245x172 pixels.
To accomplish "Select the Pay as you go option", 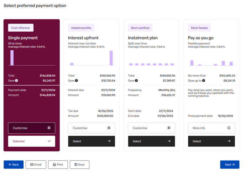I will coord(211,141).
